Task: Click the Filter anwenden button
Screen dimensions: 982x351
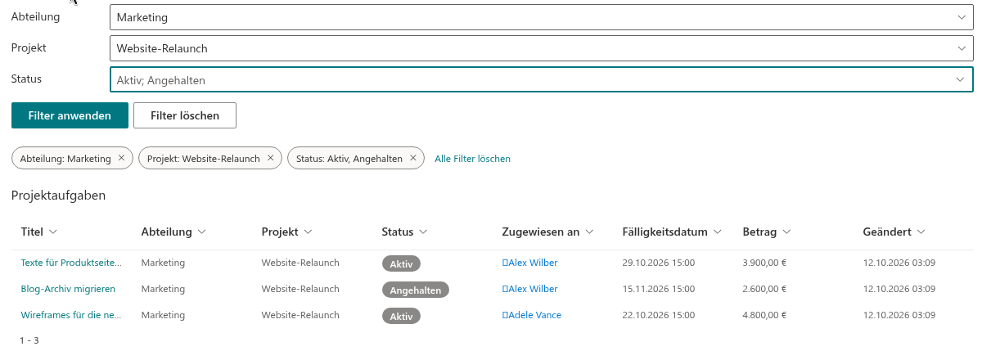Action: point(70,115)
